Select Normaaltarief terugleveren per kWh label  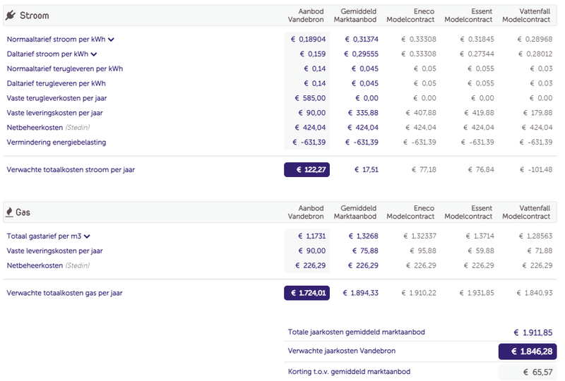tap(65, 68)
